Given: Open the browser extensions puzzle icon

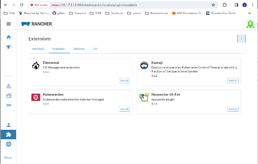Looking at the screenshot, I should (x=225, y=5).
